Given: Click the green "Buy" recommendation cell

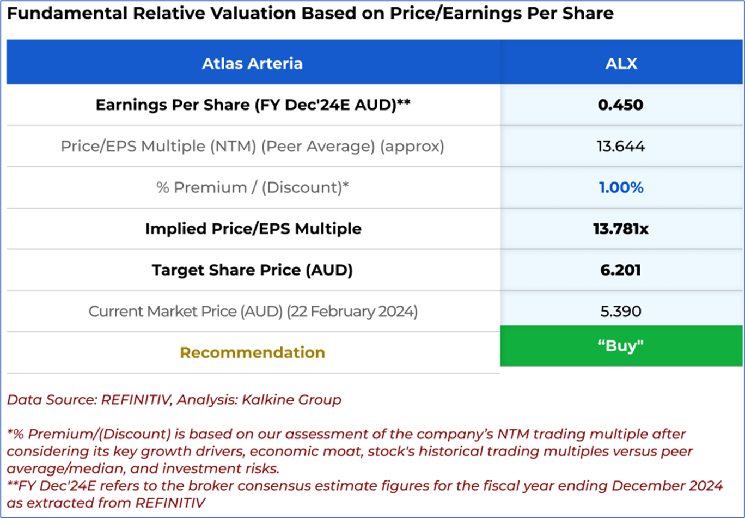Looking at the screenshot, I should pyautogui.click(x=621, y=345).
